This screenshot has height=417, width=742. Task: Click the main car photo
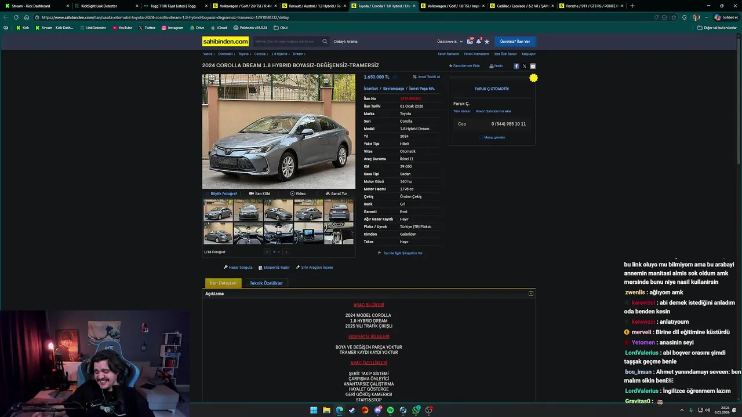click(279, 131)
